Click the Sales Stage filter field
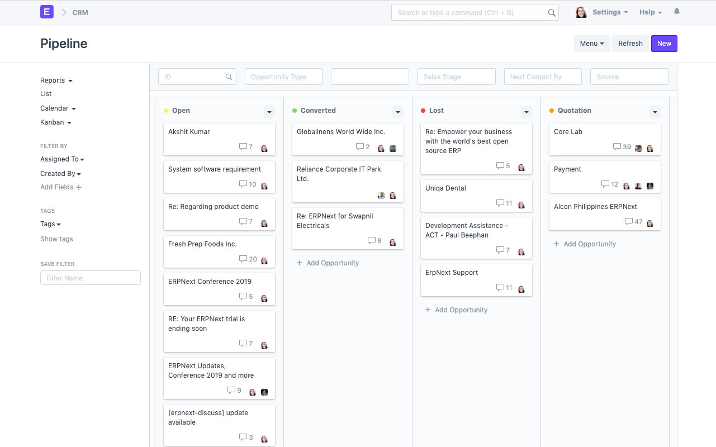Viewport: 716px width, 447px height. (456, 76)
